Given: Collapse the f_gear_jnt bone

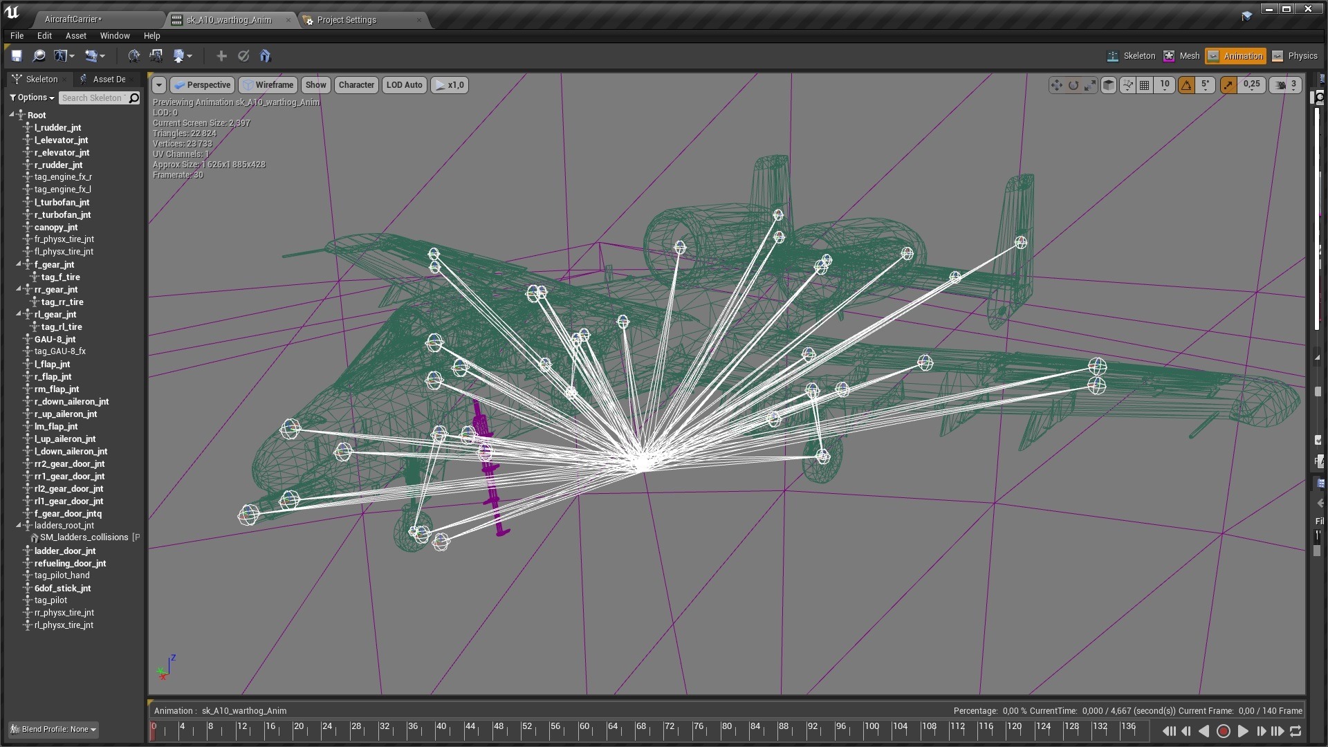Looking at the screenshot, I should pos(19,264).
